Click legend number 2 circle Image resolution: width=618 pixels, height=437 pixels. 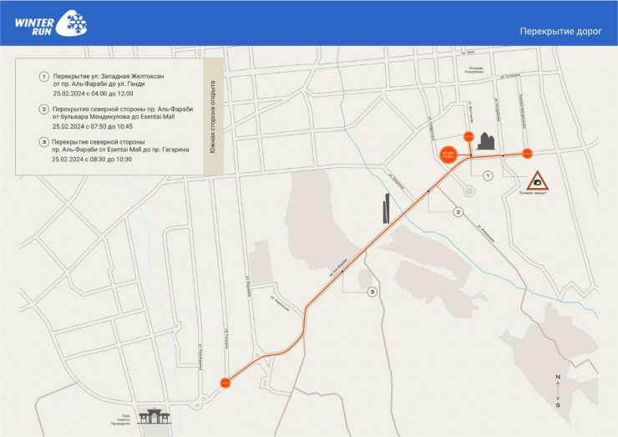43,109
